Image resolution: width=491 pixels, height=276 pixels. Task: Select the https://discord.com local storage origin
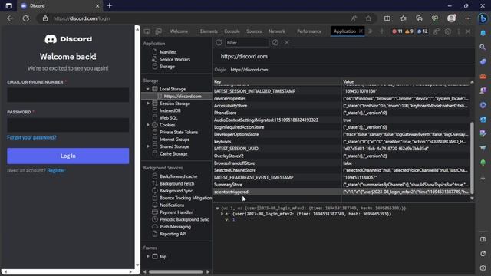(x=183, y=97)
